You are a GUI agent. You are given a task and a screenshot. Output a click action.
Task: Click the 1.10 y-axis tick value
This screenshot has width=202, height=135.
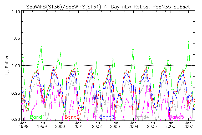coord(16,12)
